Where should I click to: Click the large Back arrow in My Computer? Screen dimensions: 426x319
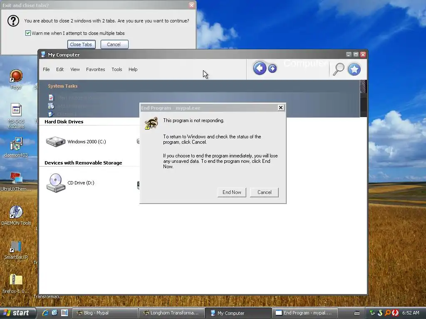click(x=260, y=68)
